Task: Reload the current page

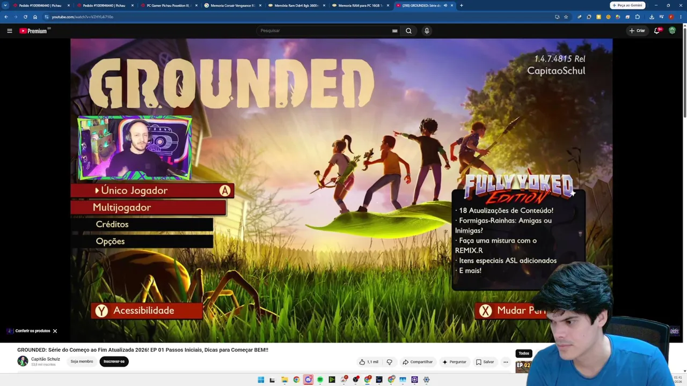Action: tap(25, 17)
